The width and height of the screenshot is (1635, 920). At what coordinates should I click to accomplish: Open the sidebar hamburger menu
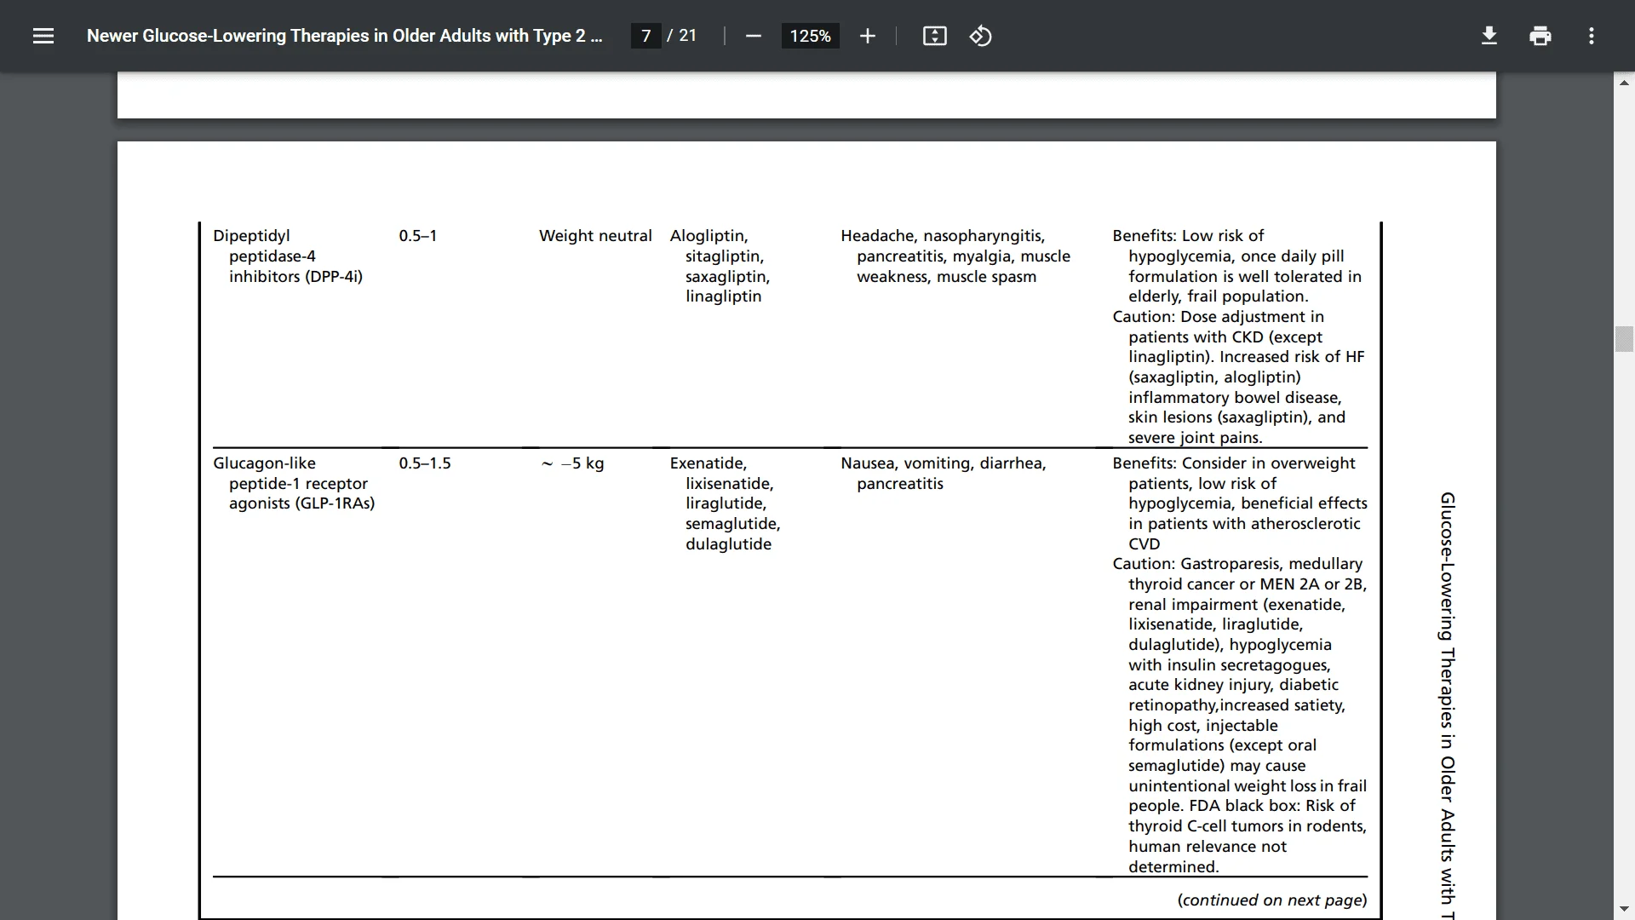[43, 36]
